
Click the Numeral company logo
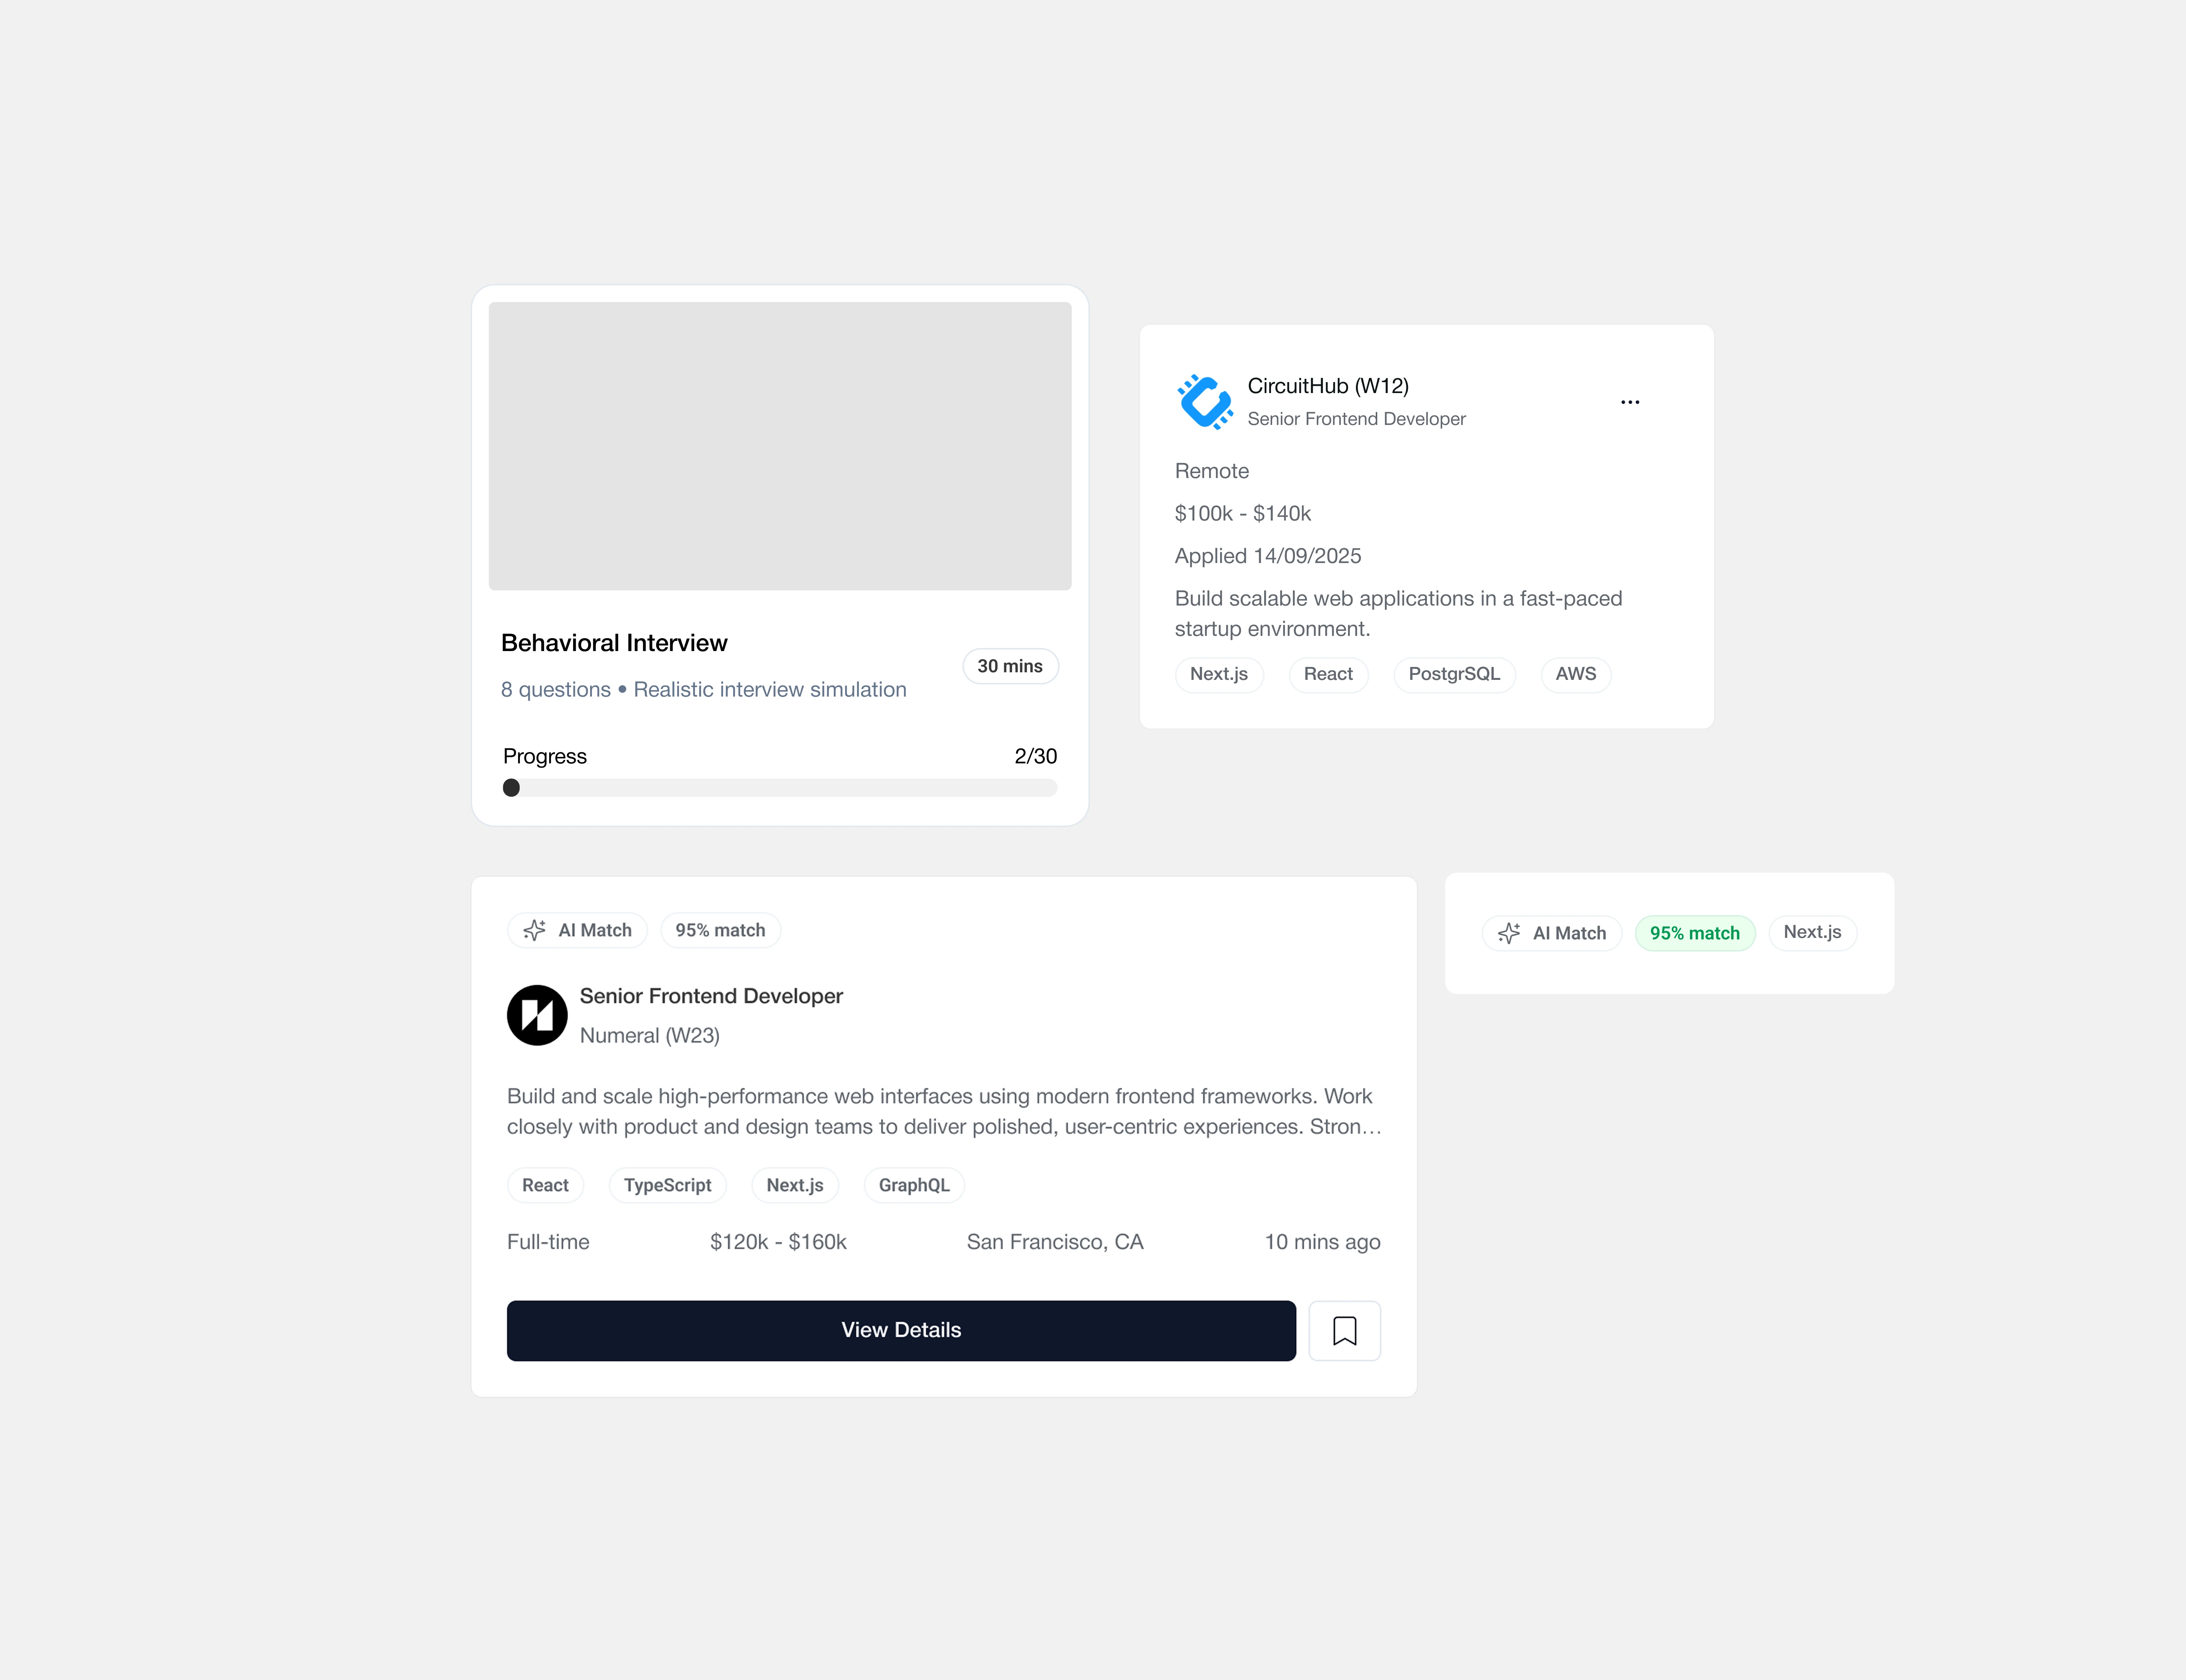(x=537, y=1015)
